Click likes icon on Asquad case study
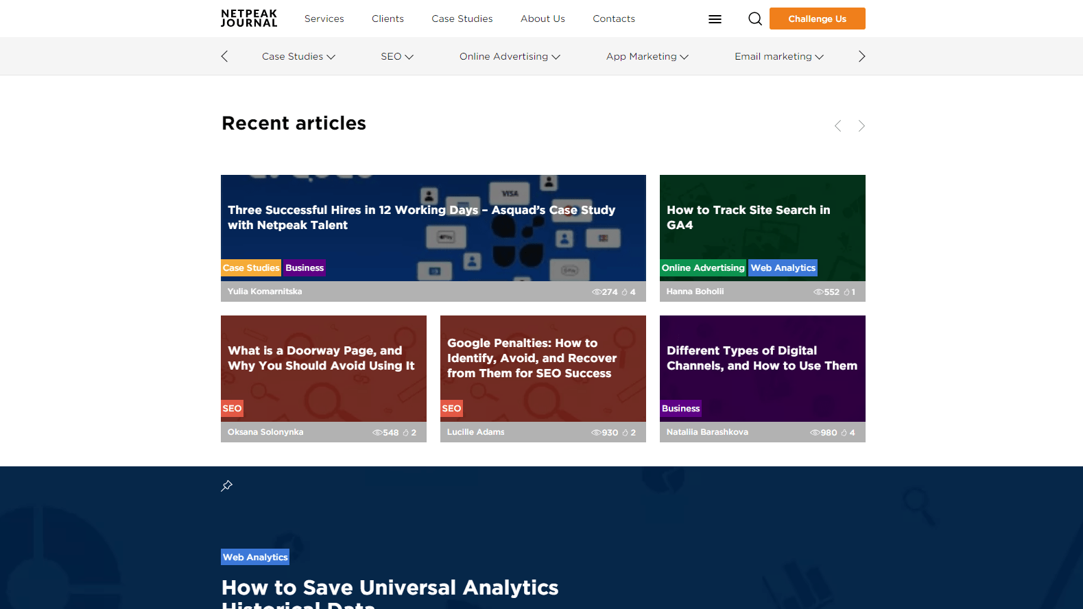 coord(625,292)
